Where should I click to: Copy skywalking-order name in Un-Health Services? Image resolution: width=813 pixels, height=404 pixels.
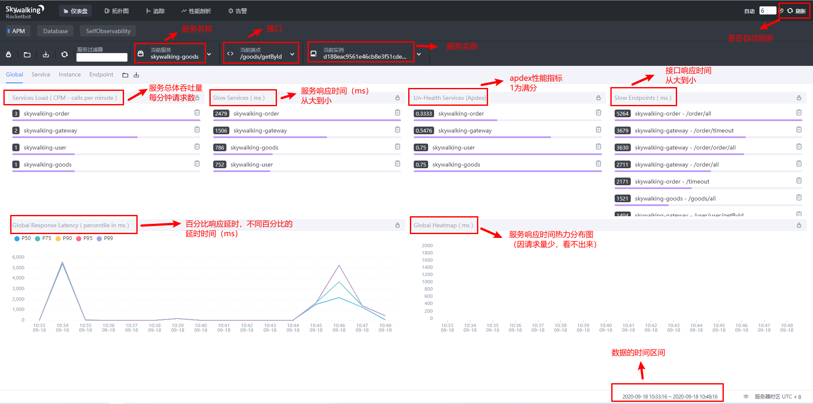[598, 113]
